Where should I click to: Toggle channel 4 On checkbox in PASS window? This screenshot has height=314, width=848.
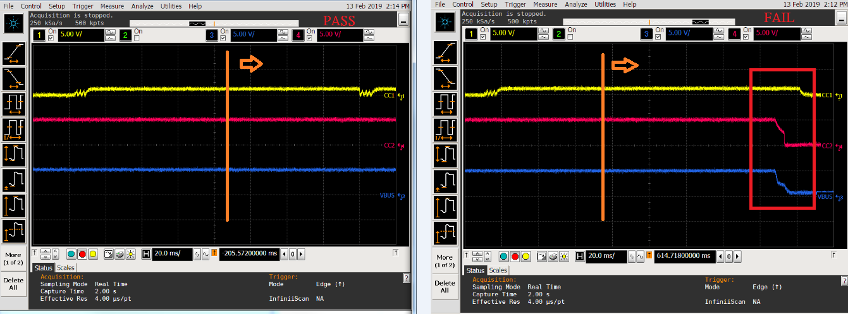click(309, 38)
